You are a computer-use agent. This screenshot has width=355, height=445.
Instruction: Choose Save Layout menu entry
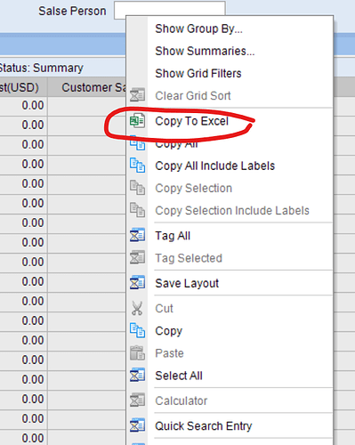coord(187,283)
